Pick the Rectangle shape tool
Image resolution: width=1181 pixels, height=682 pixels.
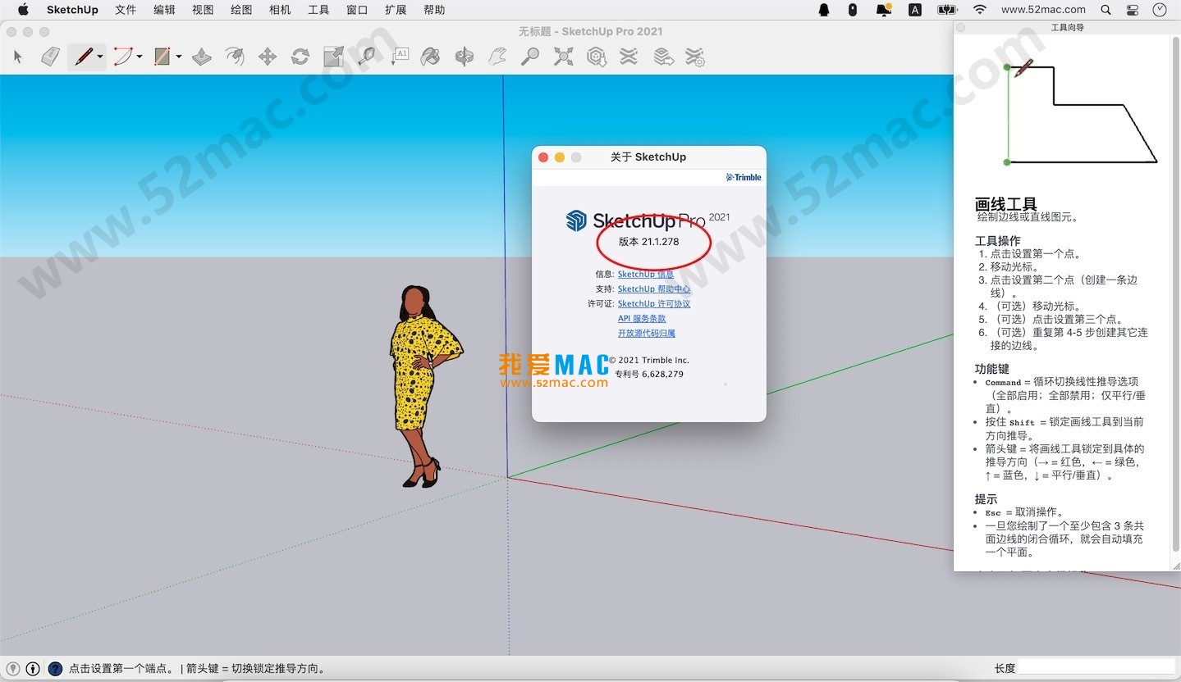pyautogui.click(x=162, y=57)
